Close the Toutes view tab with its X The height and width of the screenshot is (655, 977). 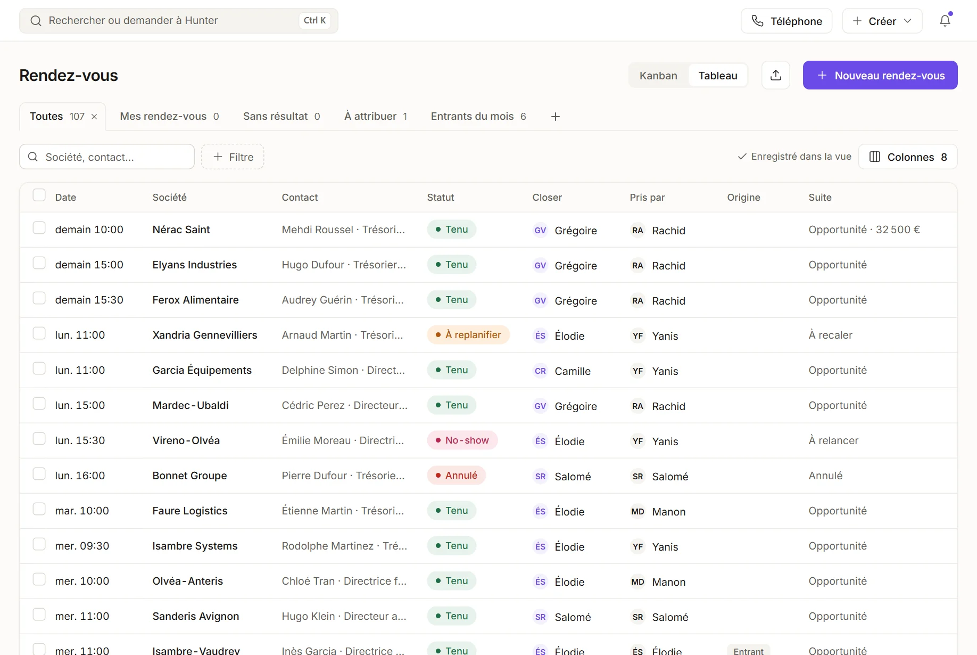point(94,117)
